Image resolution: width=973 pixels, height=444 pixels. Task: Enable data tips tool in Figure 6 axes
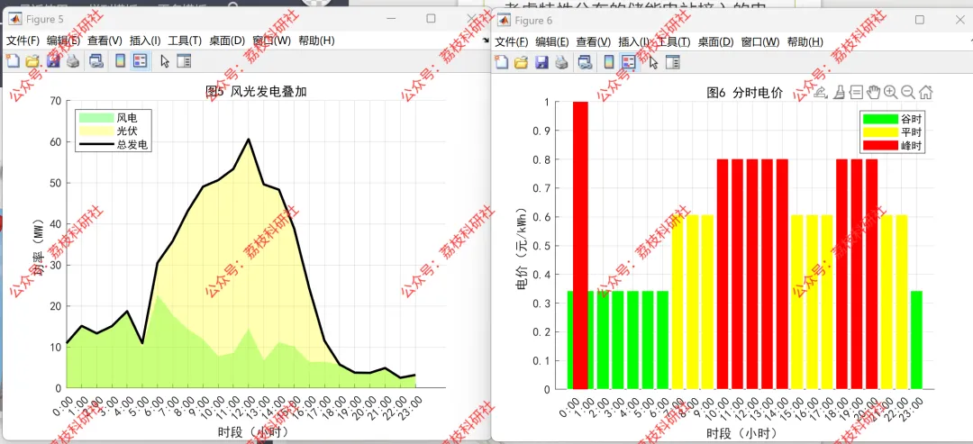[857, 93]
